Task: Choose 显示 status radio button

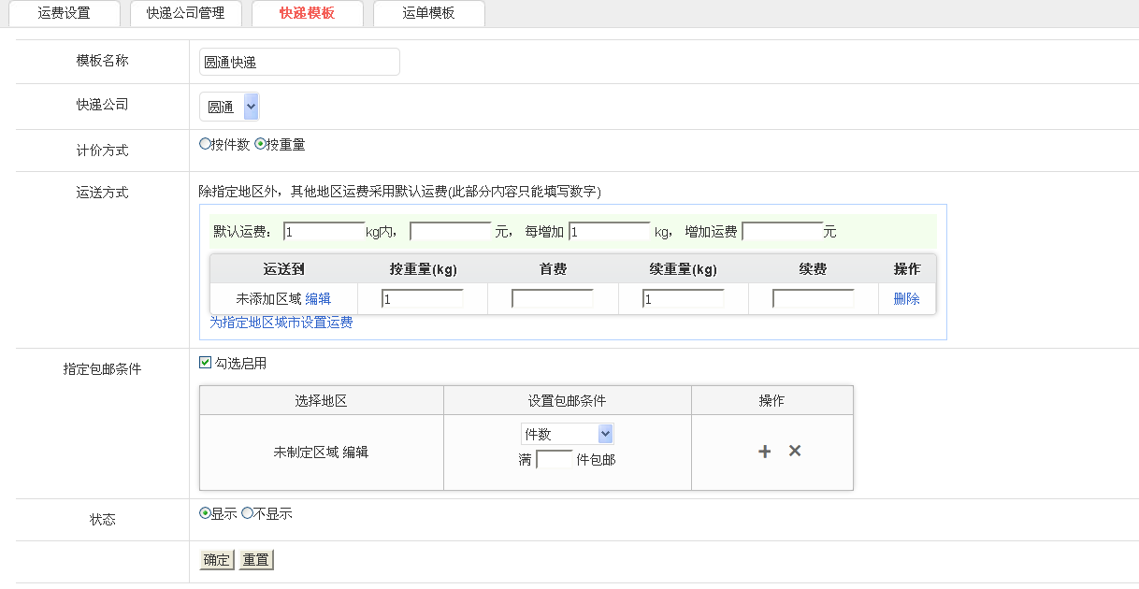Action: [x=206, y=513]
